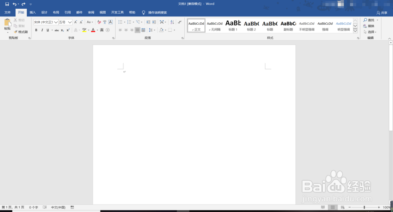393x212 pixels.
Task: Click the Asian Layout icon
Action: click(162, 22)
